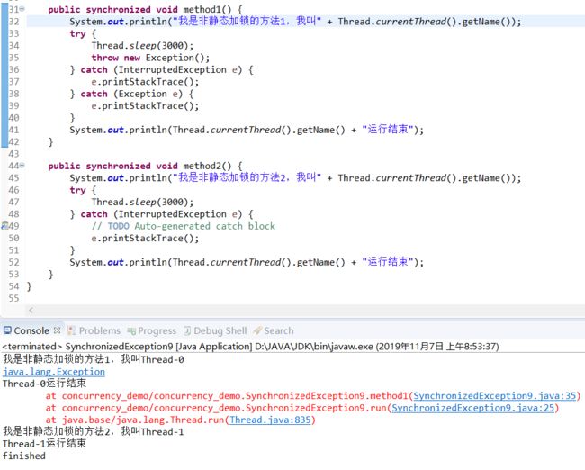This screenshot has height=470, width=585.
Task: Click the task marker icon beside TODO comment
Action: coord(4,226)
